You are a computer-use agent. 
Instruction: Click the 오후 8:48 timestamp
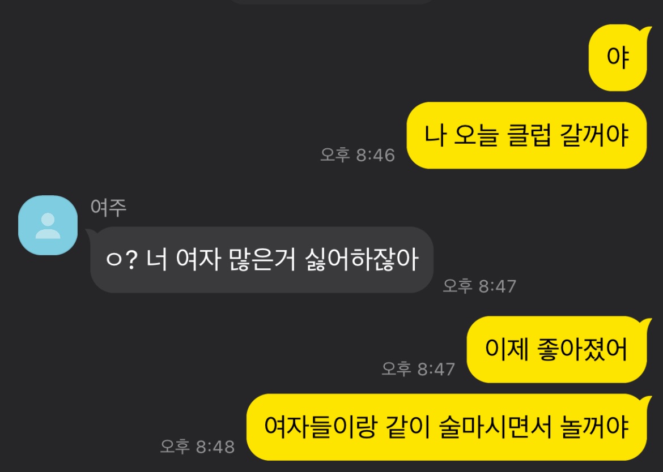[x=197, y=446]
